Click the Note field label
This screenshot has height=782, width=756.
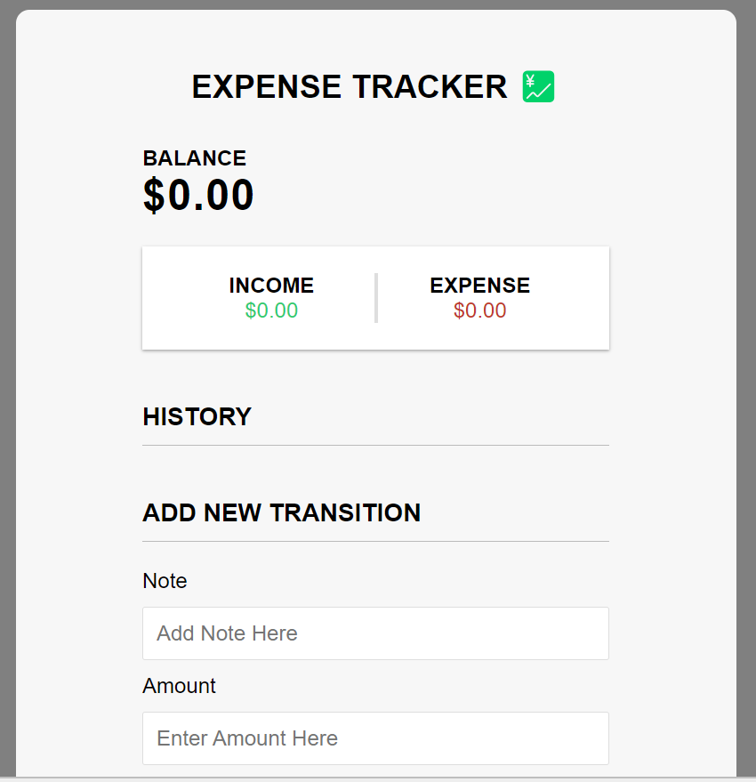[165, 581]
